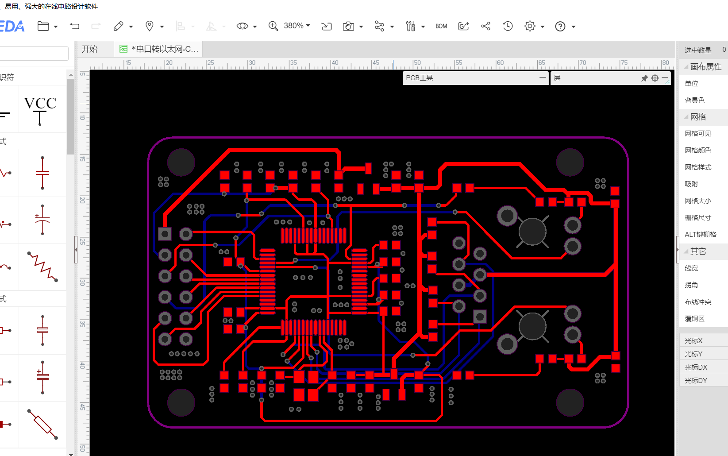
Task: Click the 网格样式 property label
Action: point(698,167)
